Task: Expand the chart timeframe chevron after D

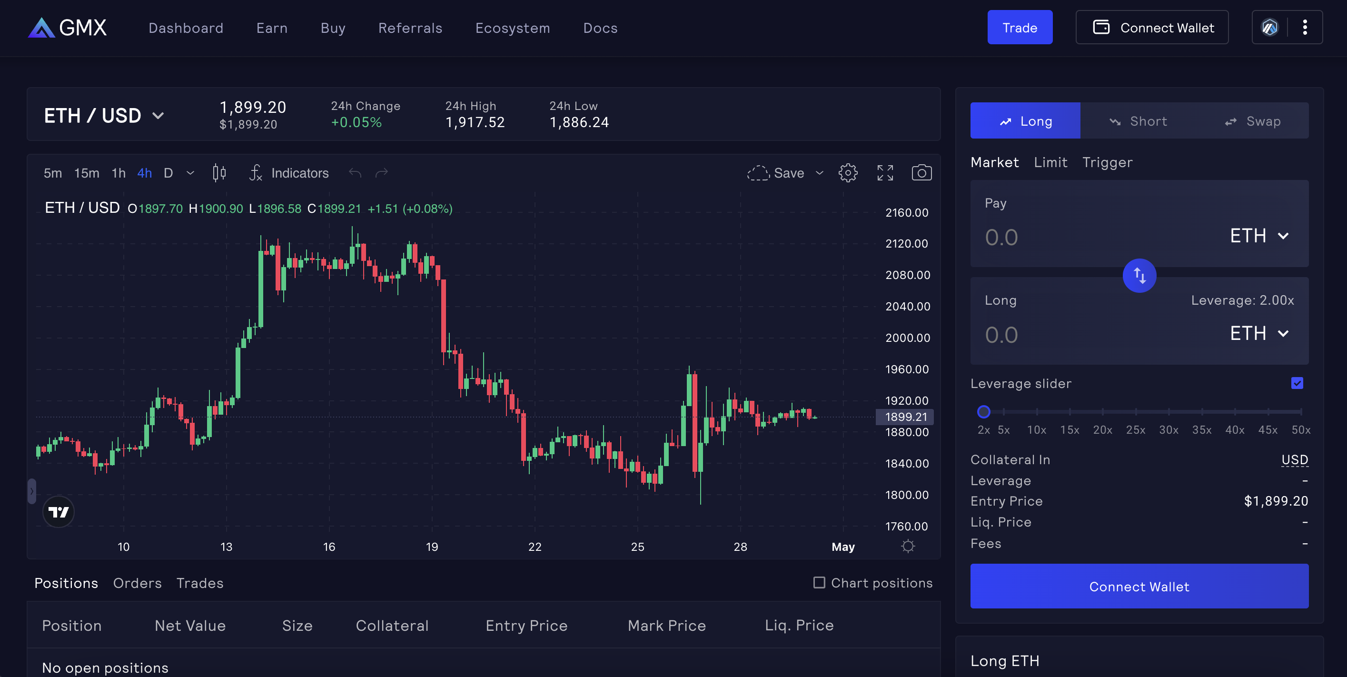Action: tap(190, 173)
